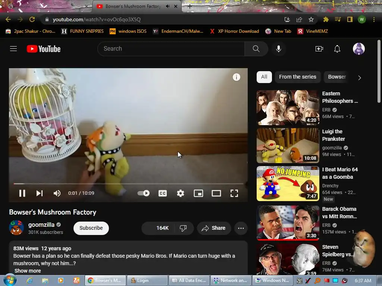Share this page icon in address bar
The height and width of the screenshot is (286, 382).
tap(299, 19)
